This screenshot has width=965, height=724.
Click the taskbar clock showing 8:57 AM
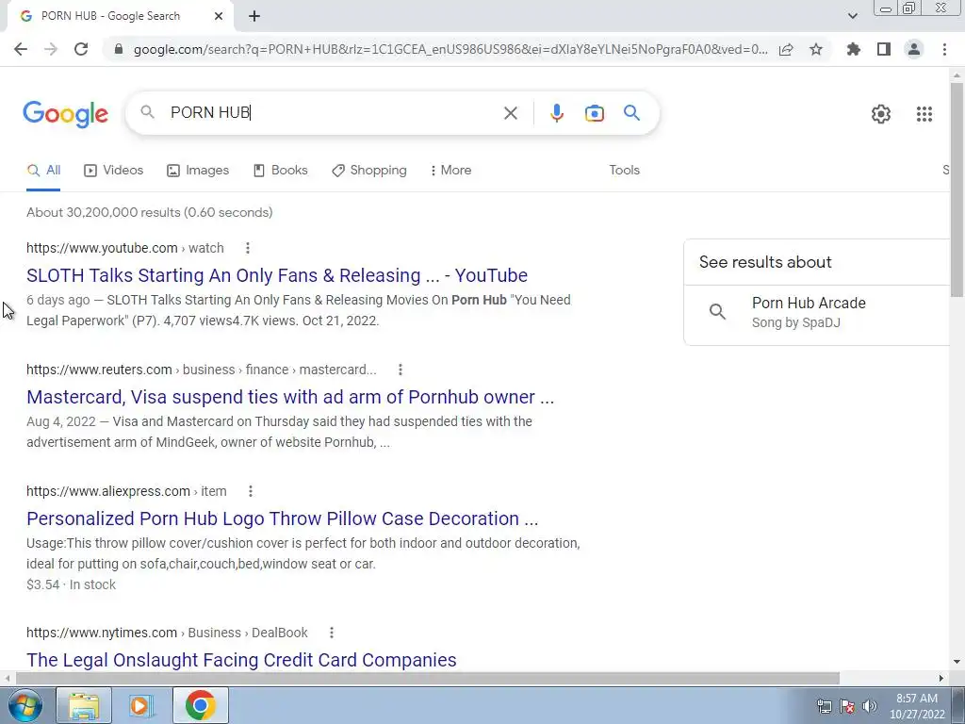point(917,706)
